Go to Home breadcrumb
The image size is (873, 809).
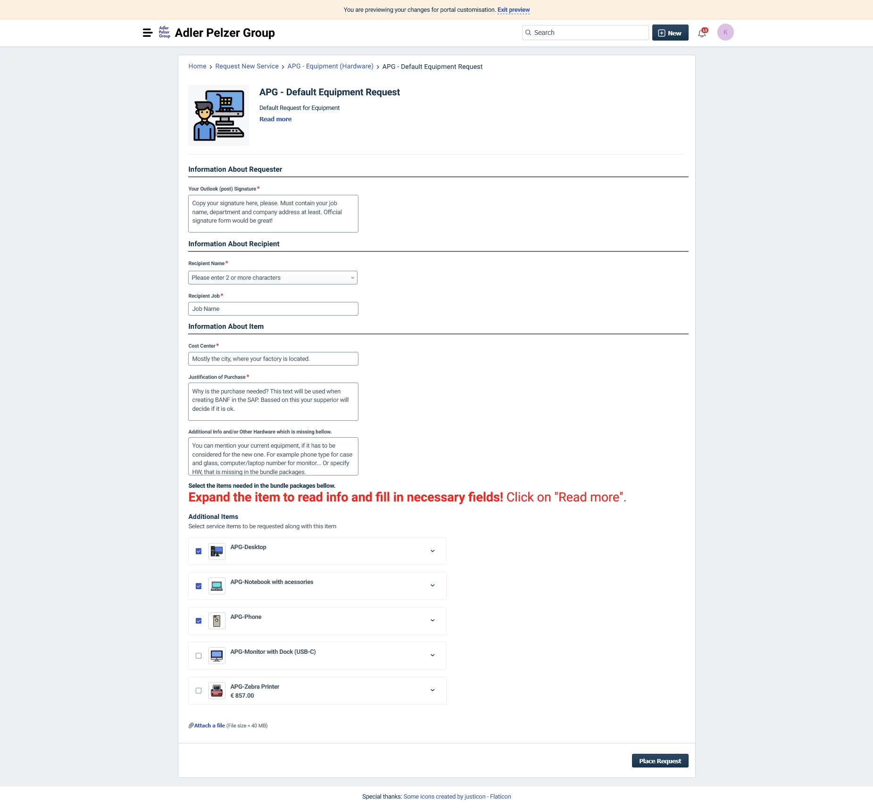coord(197,67)
